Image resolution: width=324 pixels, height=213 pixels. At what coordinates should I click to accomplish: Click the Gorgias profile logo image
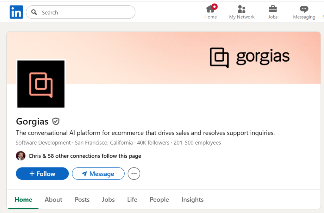[40, 84]
